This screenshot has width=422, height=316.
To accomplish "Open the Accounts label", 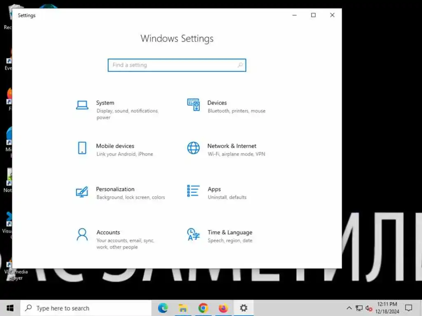I will point(108,232).
